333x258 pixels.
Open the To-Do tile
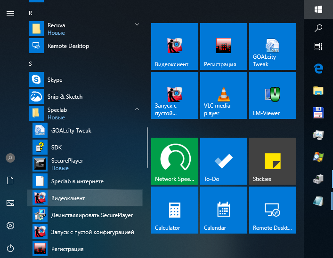tap(224, 161)
